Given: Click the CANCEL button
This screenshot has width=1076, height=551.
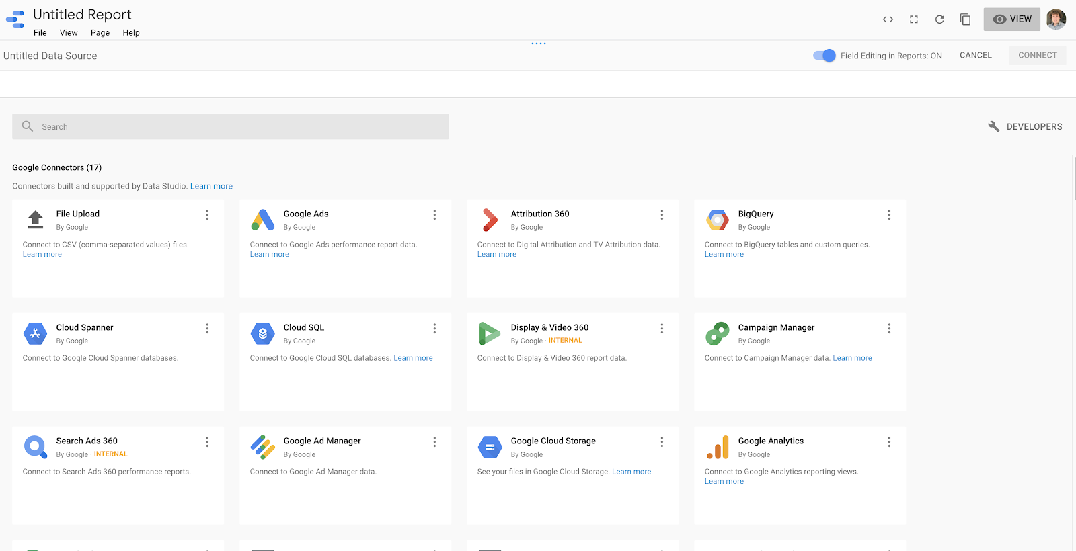Looking at the screenshot, I should (x=976, y=55).
